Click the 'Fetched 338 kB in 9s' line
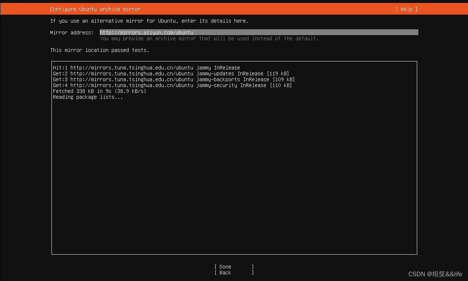Image resolution: width=468 pixels, height=281 pixels. (x=99, y=91)
